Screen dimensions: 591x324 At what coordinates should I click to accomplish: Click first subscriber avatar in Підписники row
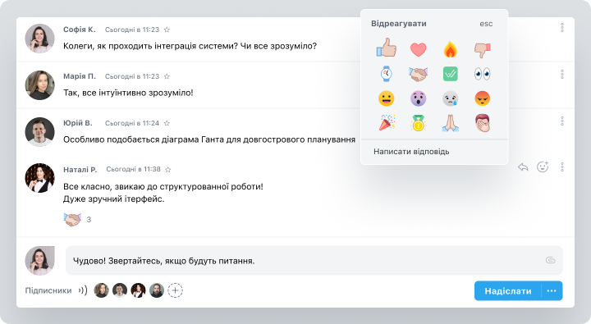click(x=102, y=290)
